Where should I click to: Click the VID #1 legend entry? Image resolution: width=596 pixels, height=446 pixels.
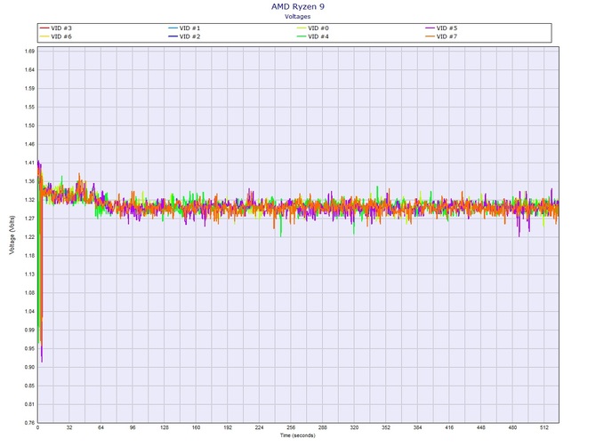(184, 28)
